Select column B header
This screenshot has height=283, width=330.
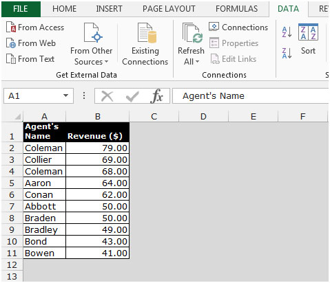click(x=98, y=117)
